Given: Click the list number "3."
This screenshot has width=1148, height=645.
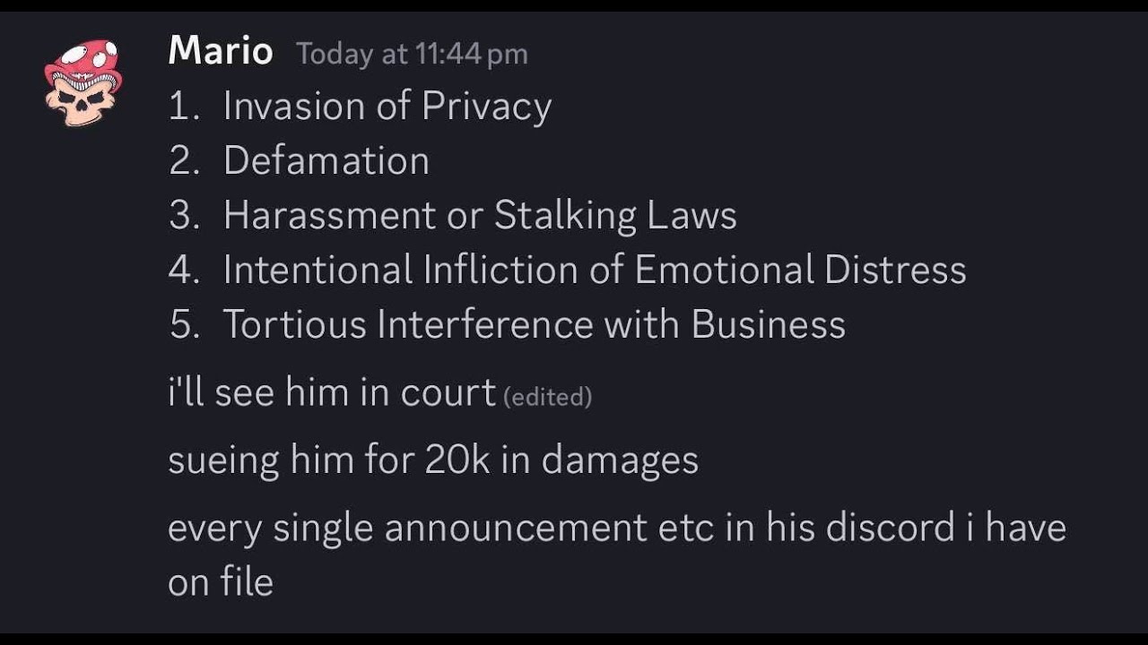Looking at the screenshot, I should pos(184,215).
